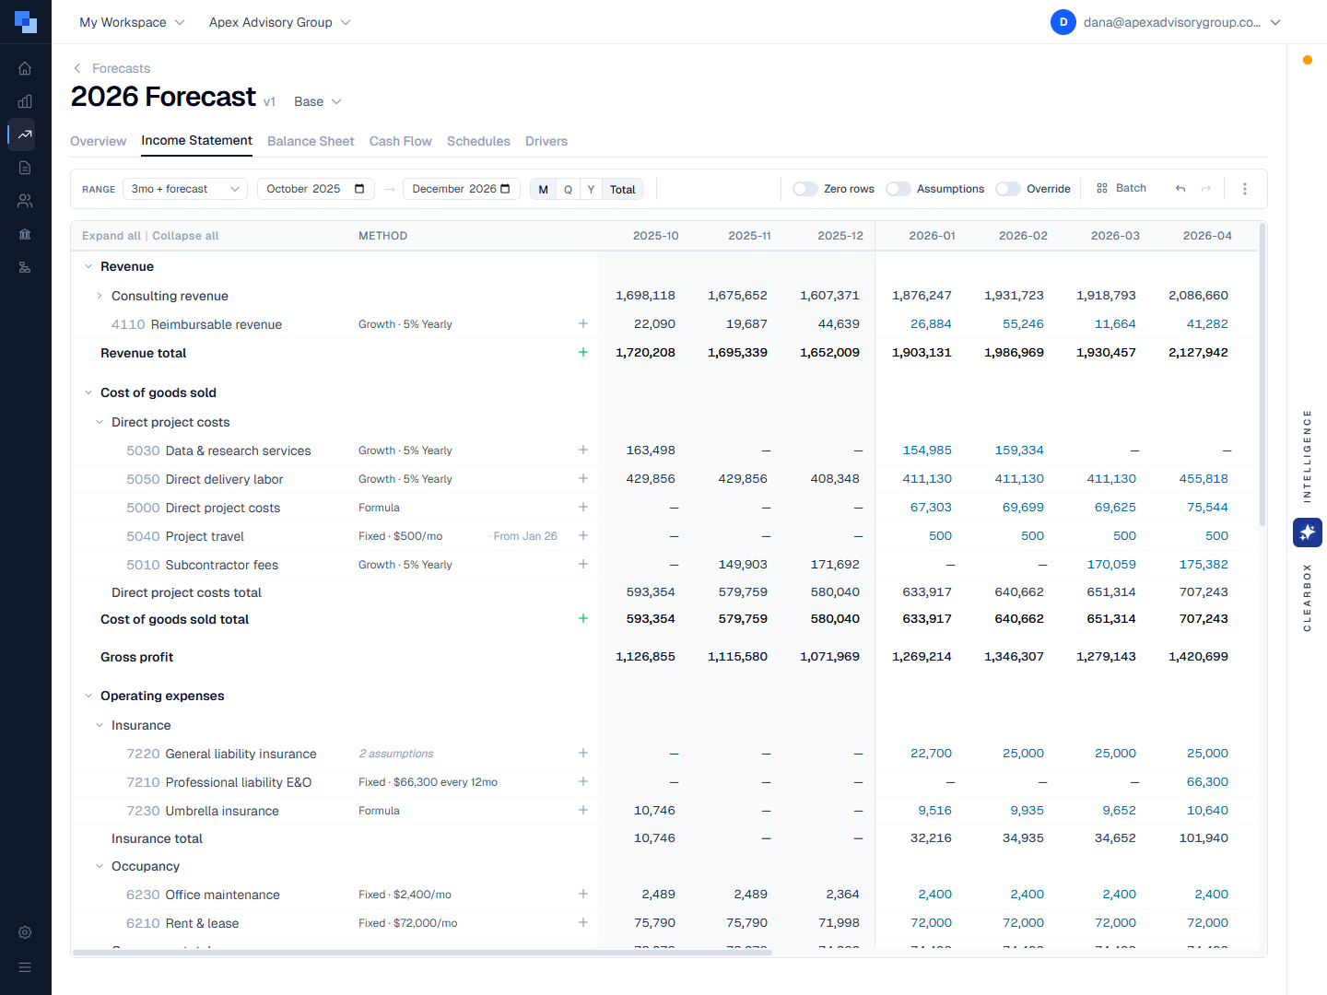Toggle the Override switch
1327x995 pixels.
1008,189
